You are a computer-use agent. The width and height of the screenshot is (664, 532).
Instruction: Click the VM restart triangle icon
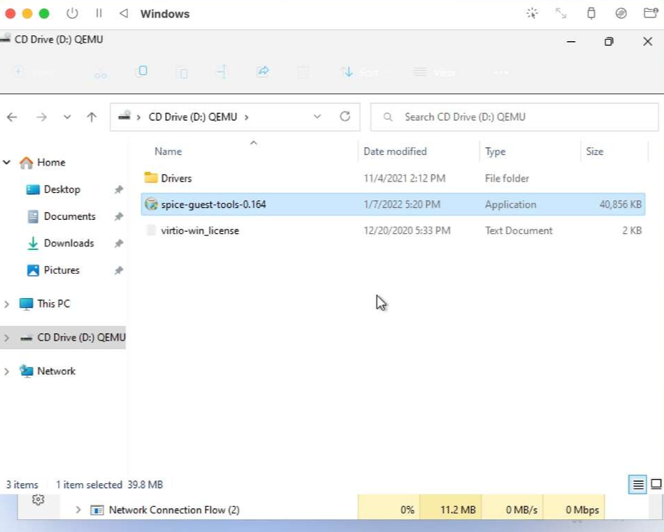tap(124, 13)
